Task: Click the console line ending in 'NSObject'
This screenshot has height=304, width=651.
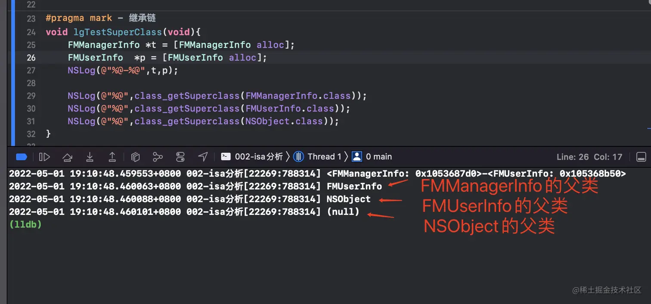Action: (189, 199)
